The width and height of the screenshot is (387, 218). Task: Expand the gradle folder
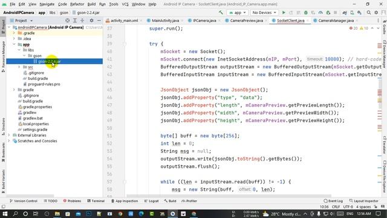point(14,90)
